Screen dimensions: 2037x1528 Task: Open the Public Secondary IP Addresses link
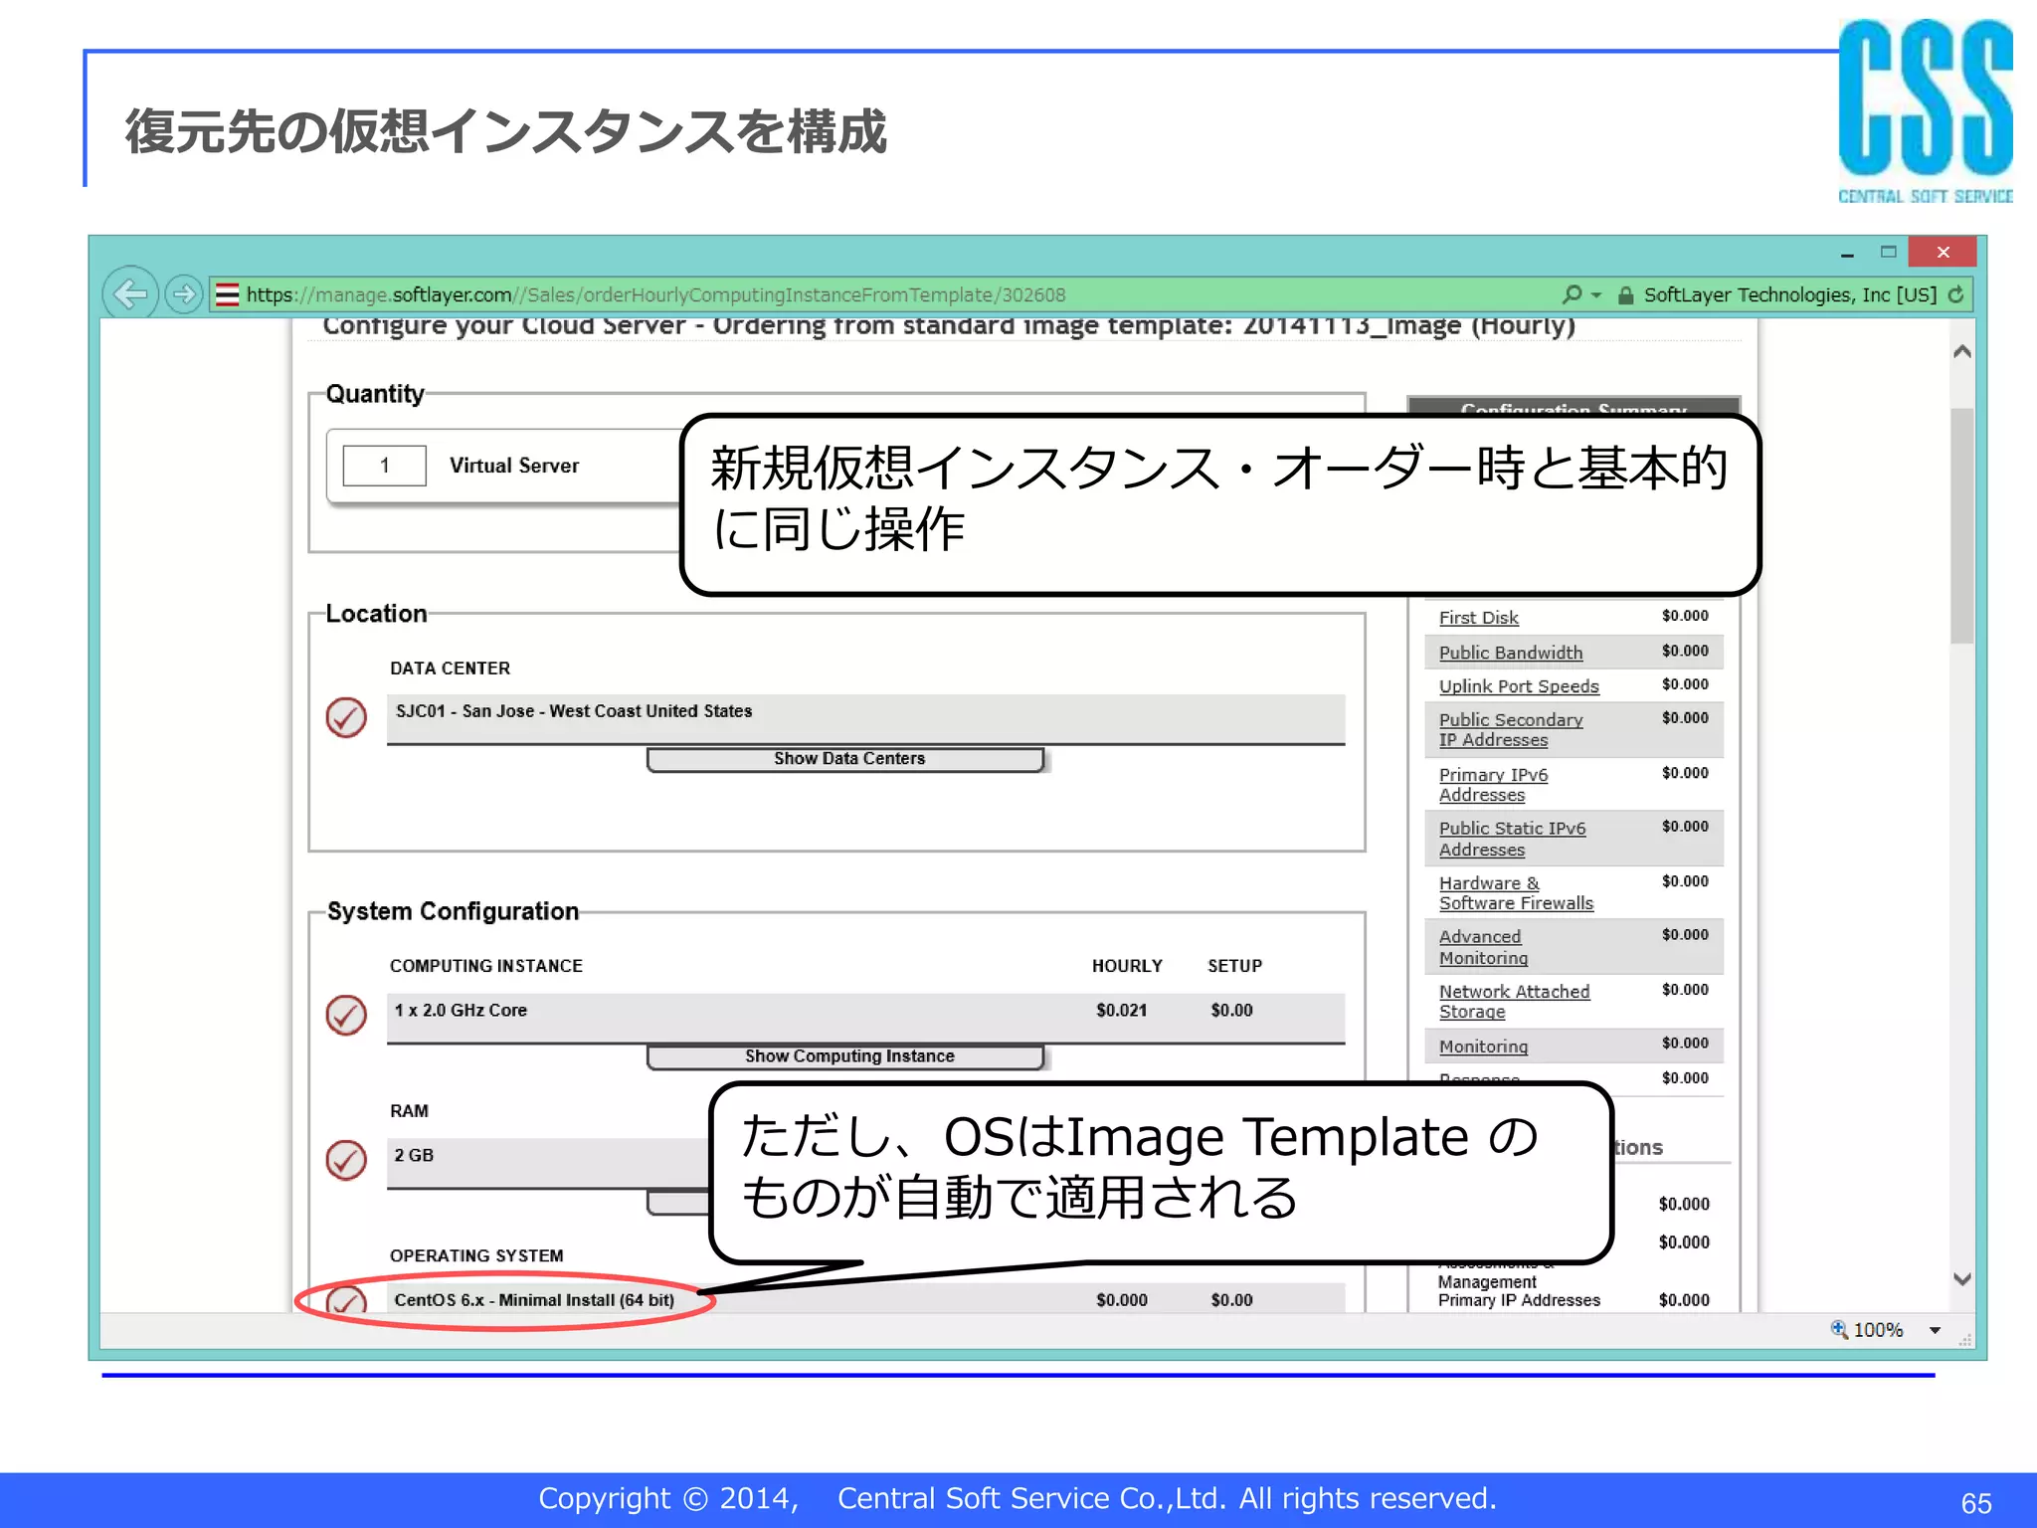pyautogui.click(x=1511, y=730)
